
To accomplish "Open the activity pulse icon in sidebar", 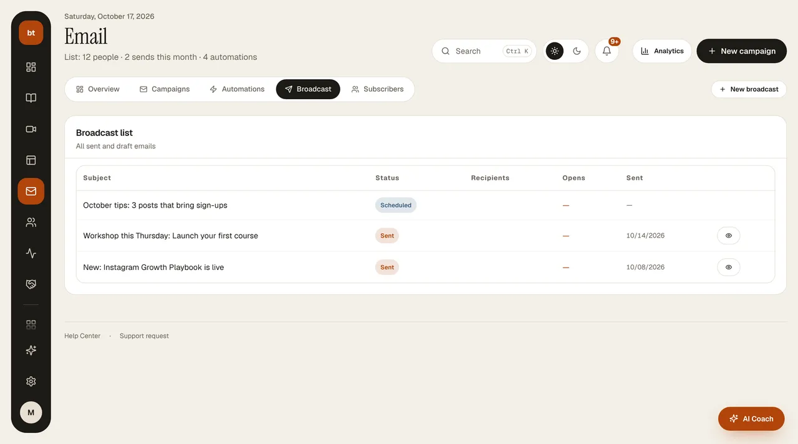I will pos(31,253).
